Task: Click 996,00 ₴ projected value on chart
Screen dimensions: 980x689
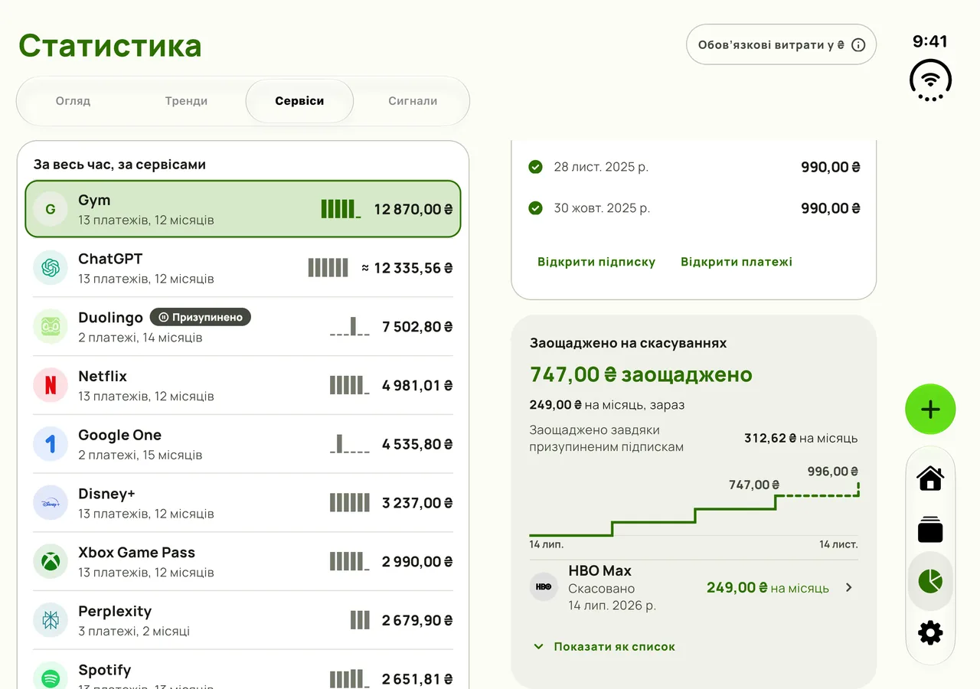Action: tap(833, 472)
